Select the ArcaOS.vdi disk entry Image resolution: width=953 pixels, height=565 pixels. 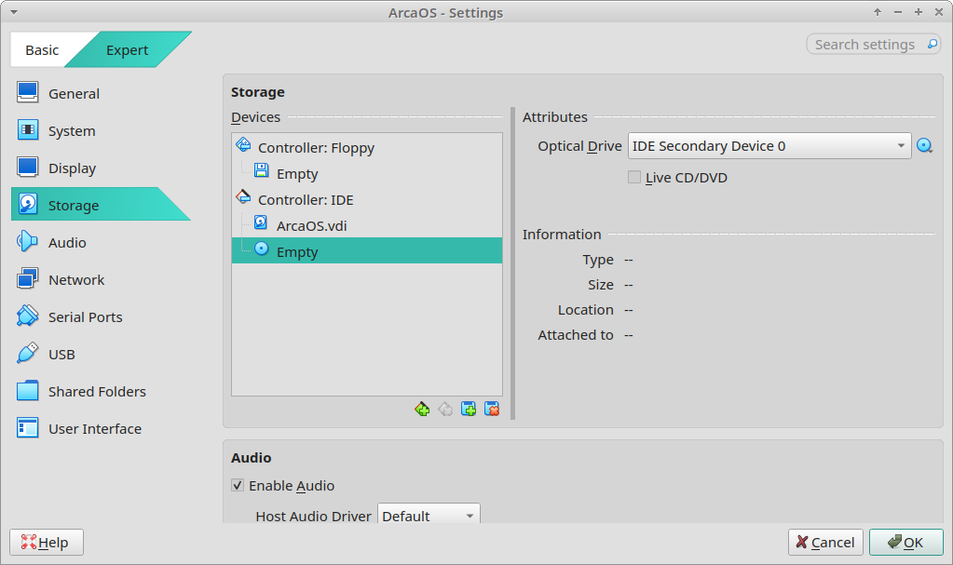click(367, 225)
